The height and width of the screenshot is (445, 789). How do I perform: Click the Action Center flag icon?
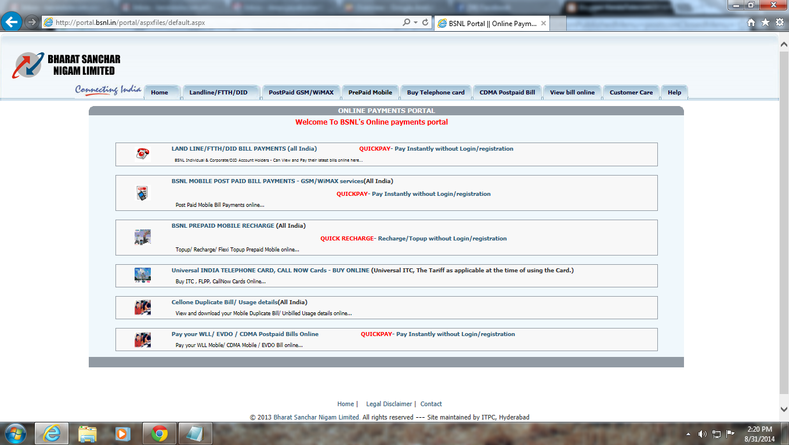tap(730, 433)
